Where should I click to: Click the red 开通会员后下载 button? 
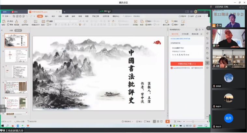pyautogui.click(x=186, y=64)
